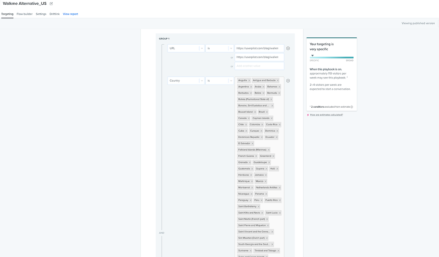Remove the Haiti tag
Viewport: 439px width, 257px height.
click(277, 169)
